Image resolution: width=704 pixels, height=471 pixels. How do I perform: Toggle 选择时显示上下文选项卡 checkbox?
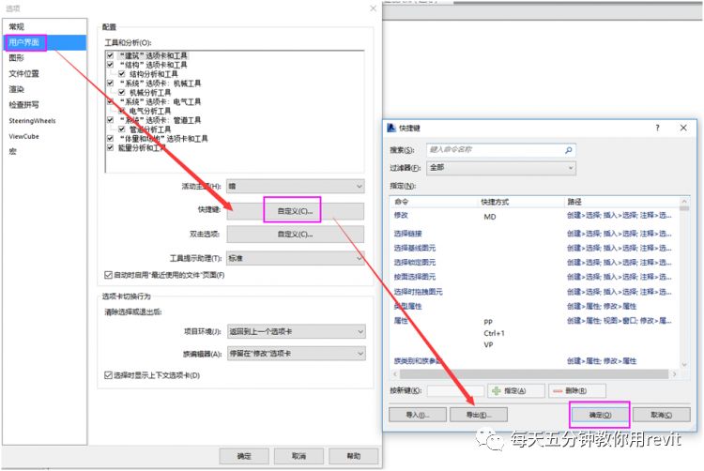[x=108, y=375]
